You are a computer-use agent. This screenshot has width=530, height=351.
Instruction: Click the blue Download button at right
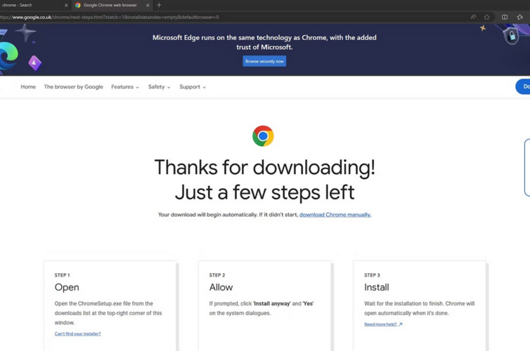click(522, 87)
